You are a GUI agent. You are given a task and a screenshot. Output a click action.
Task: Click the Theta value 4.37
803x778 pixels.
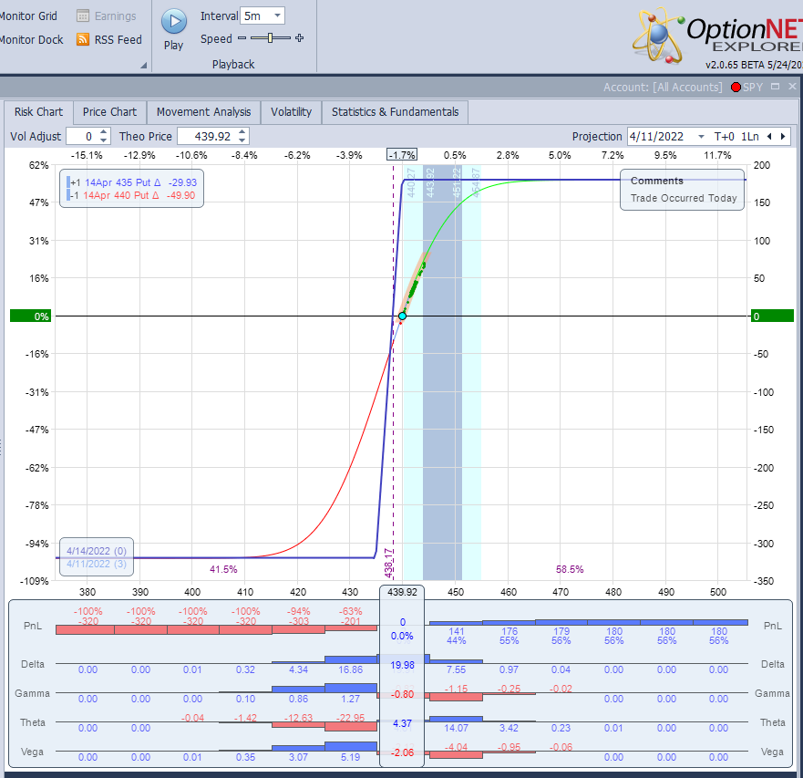click(402, 723)
